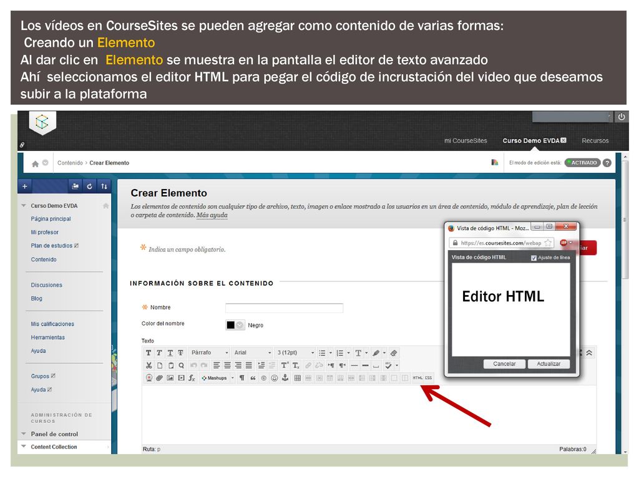Screen dimensions: 639x479
Task: Click the add menu item plus icon
Action: point(24,186)
